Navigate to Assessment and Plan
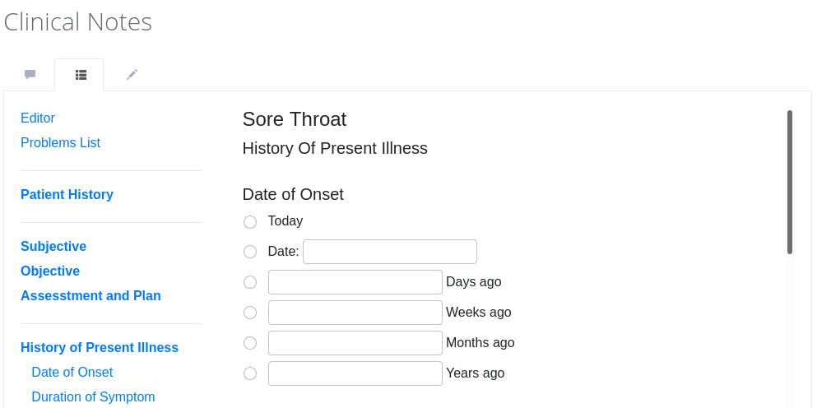The image size is (817, 408). pyautogui.click(x=91, y=296)
